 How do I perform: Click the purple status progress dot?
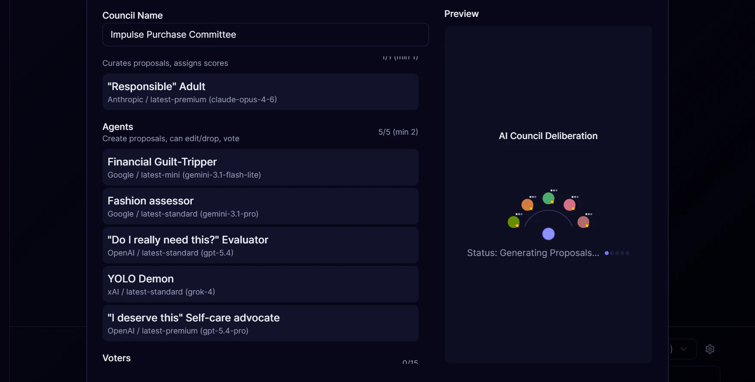click(607, 253)
